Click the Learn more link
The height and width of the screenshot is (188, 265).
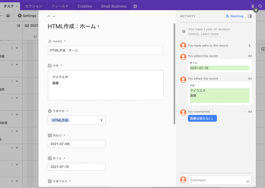[209, 34]
